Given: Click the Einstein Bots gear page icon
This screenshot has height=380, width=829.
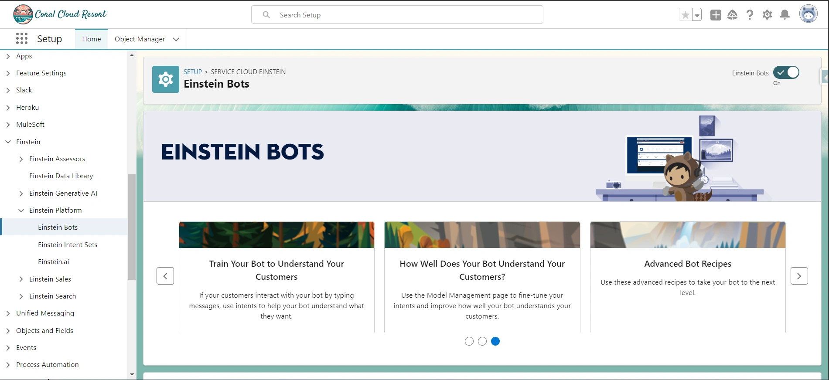Looking at the screenshot, I should 166,79.
